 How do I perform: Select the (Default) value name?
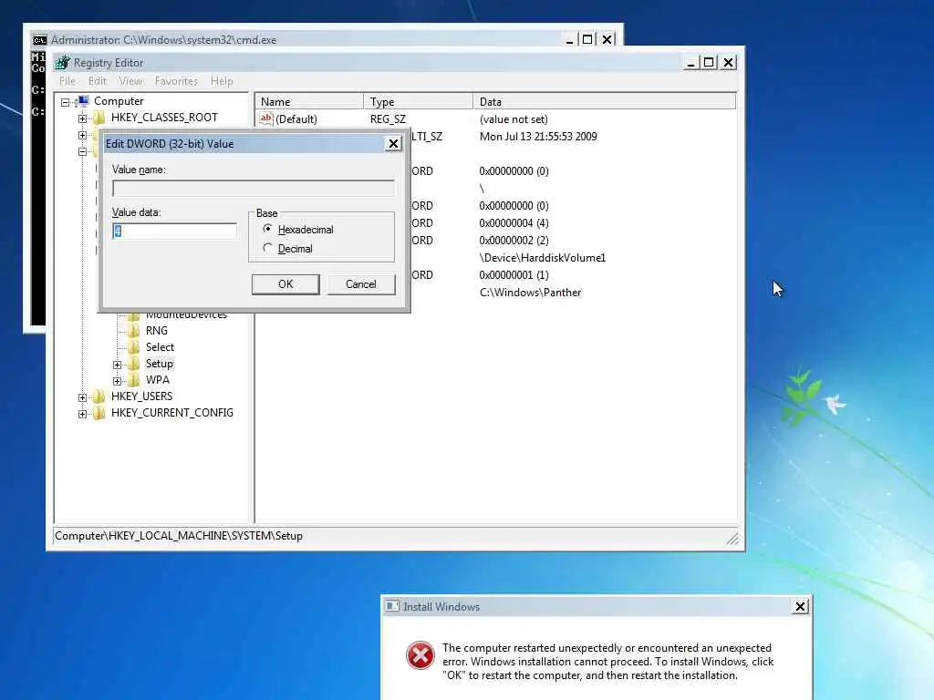click(x=296, y=119)
